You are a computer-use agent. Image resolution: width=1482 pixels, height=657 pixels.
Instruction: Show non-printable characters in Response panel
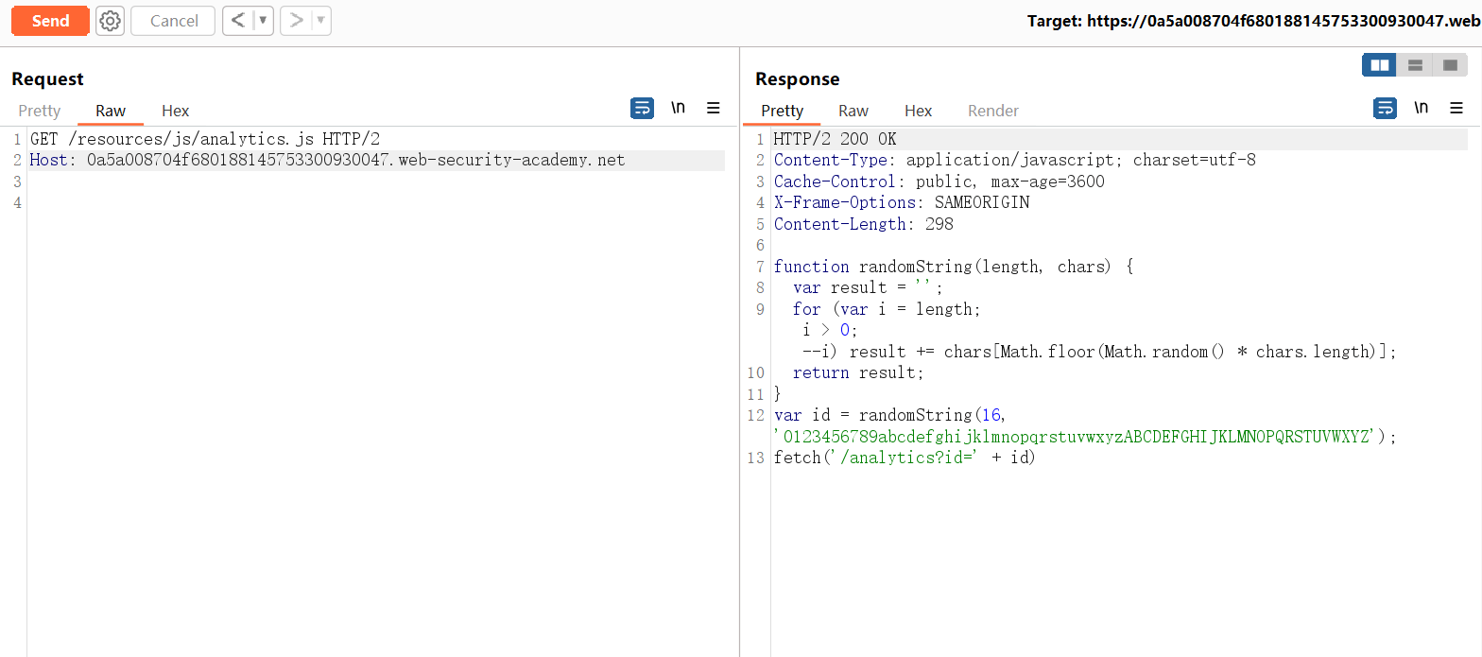pos(1421,108)
